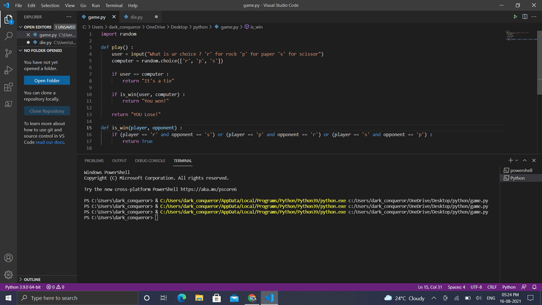The height and width of the screenshot is (305, 542).
Task: Open the Run and Debug view
Action: coord(8,70)
